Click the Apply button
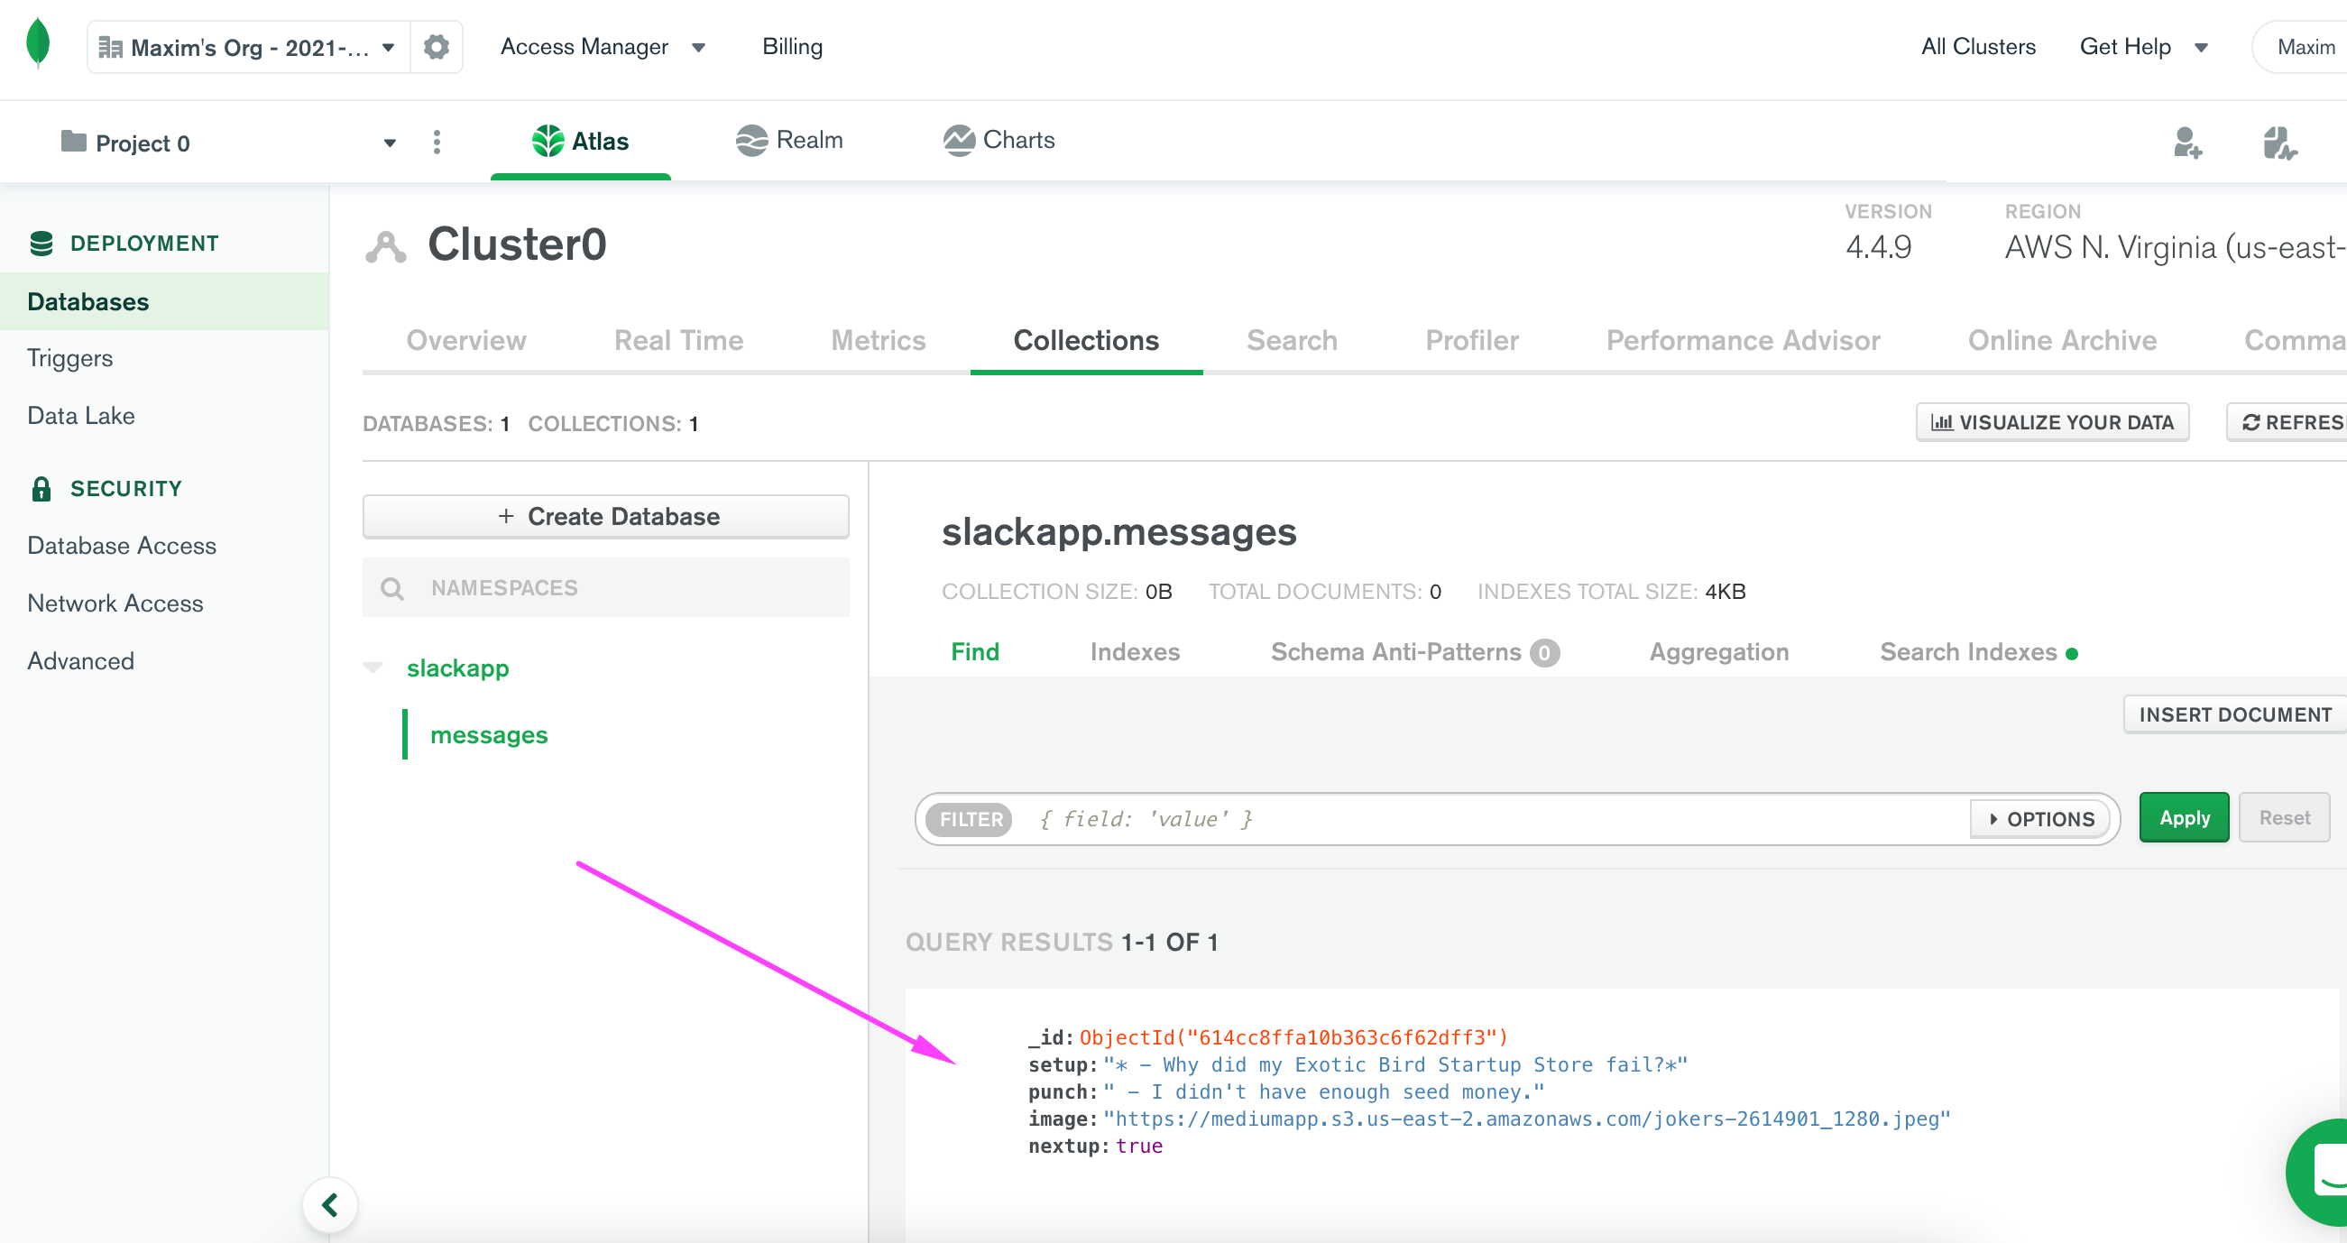Viewport: 2347px width, 1243px height. pos(2184,817)
